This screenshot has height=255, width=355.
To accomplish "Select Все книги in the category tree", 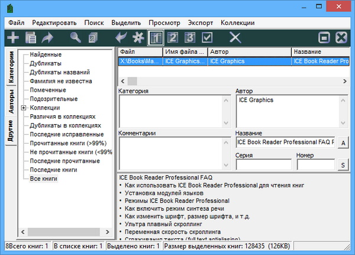I will point(44,179).
